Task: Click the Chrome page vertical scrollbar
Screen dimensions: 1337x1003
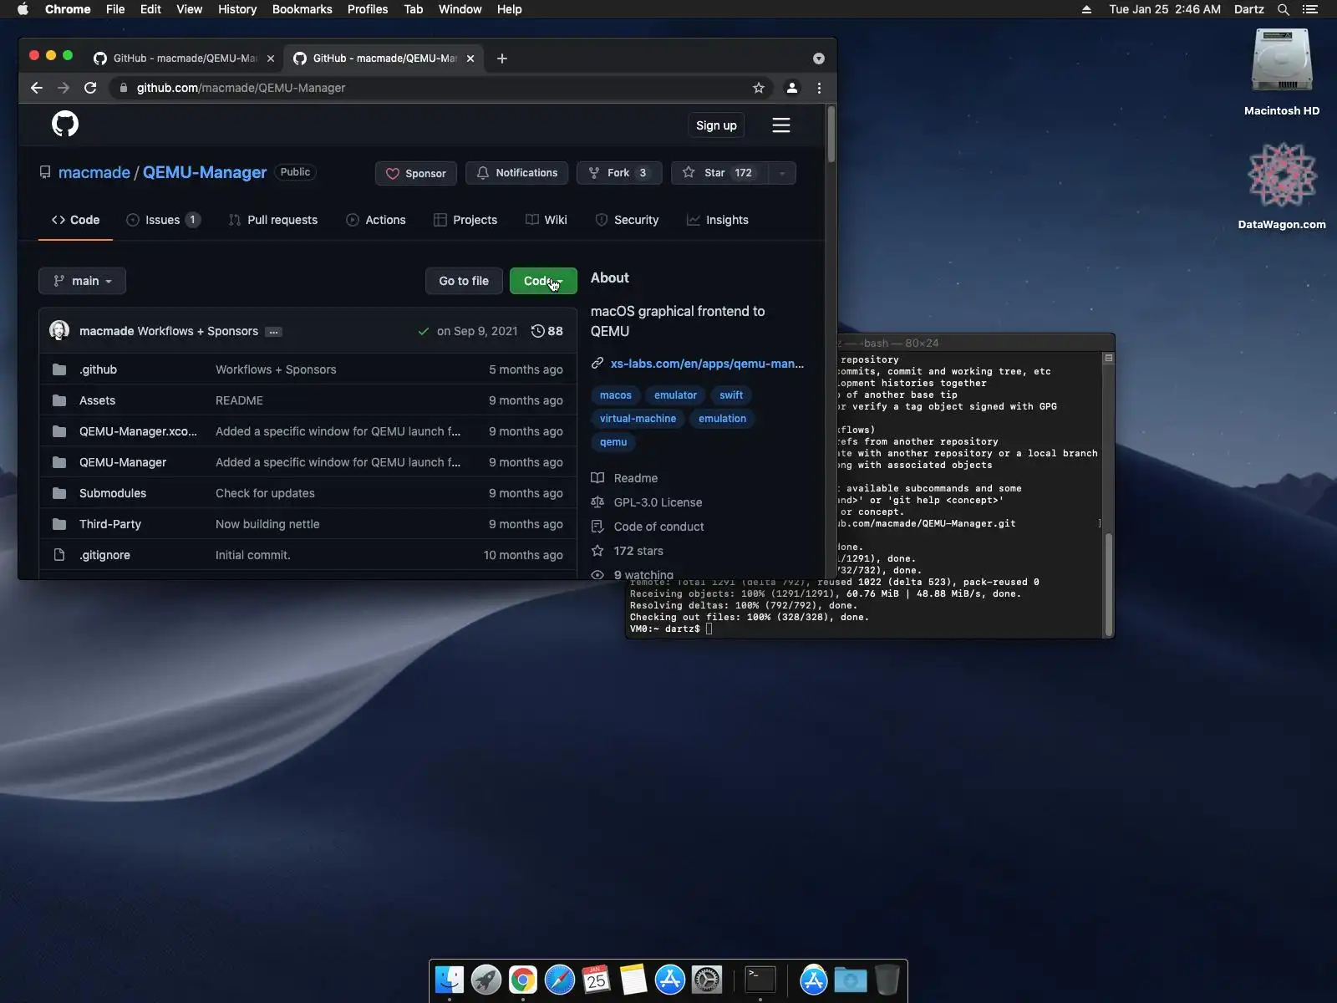Action: [831, 134]
